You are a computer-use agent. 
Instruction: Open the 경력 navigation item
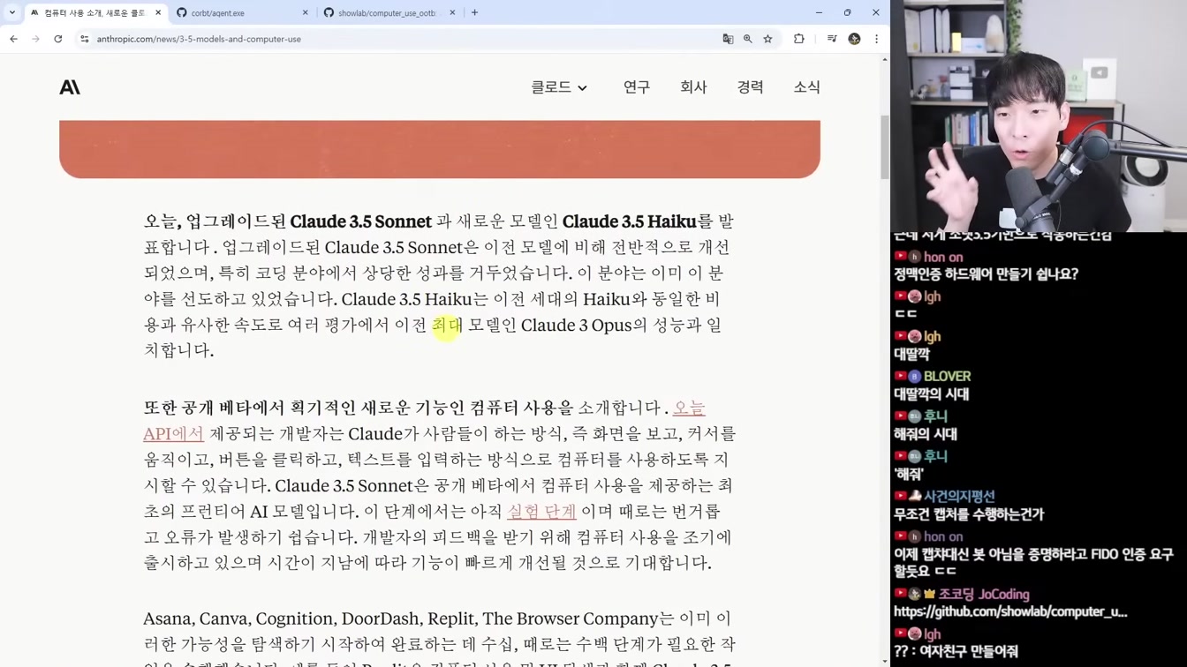(x=750, y=86)
